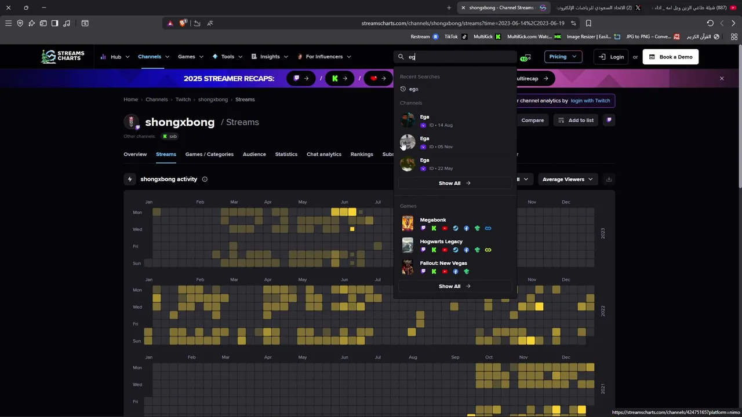Select the Ega channel result dated 22 May
Screen dimensions: 742x417
click(455, 164)
